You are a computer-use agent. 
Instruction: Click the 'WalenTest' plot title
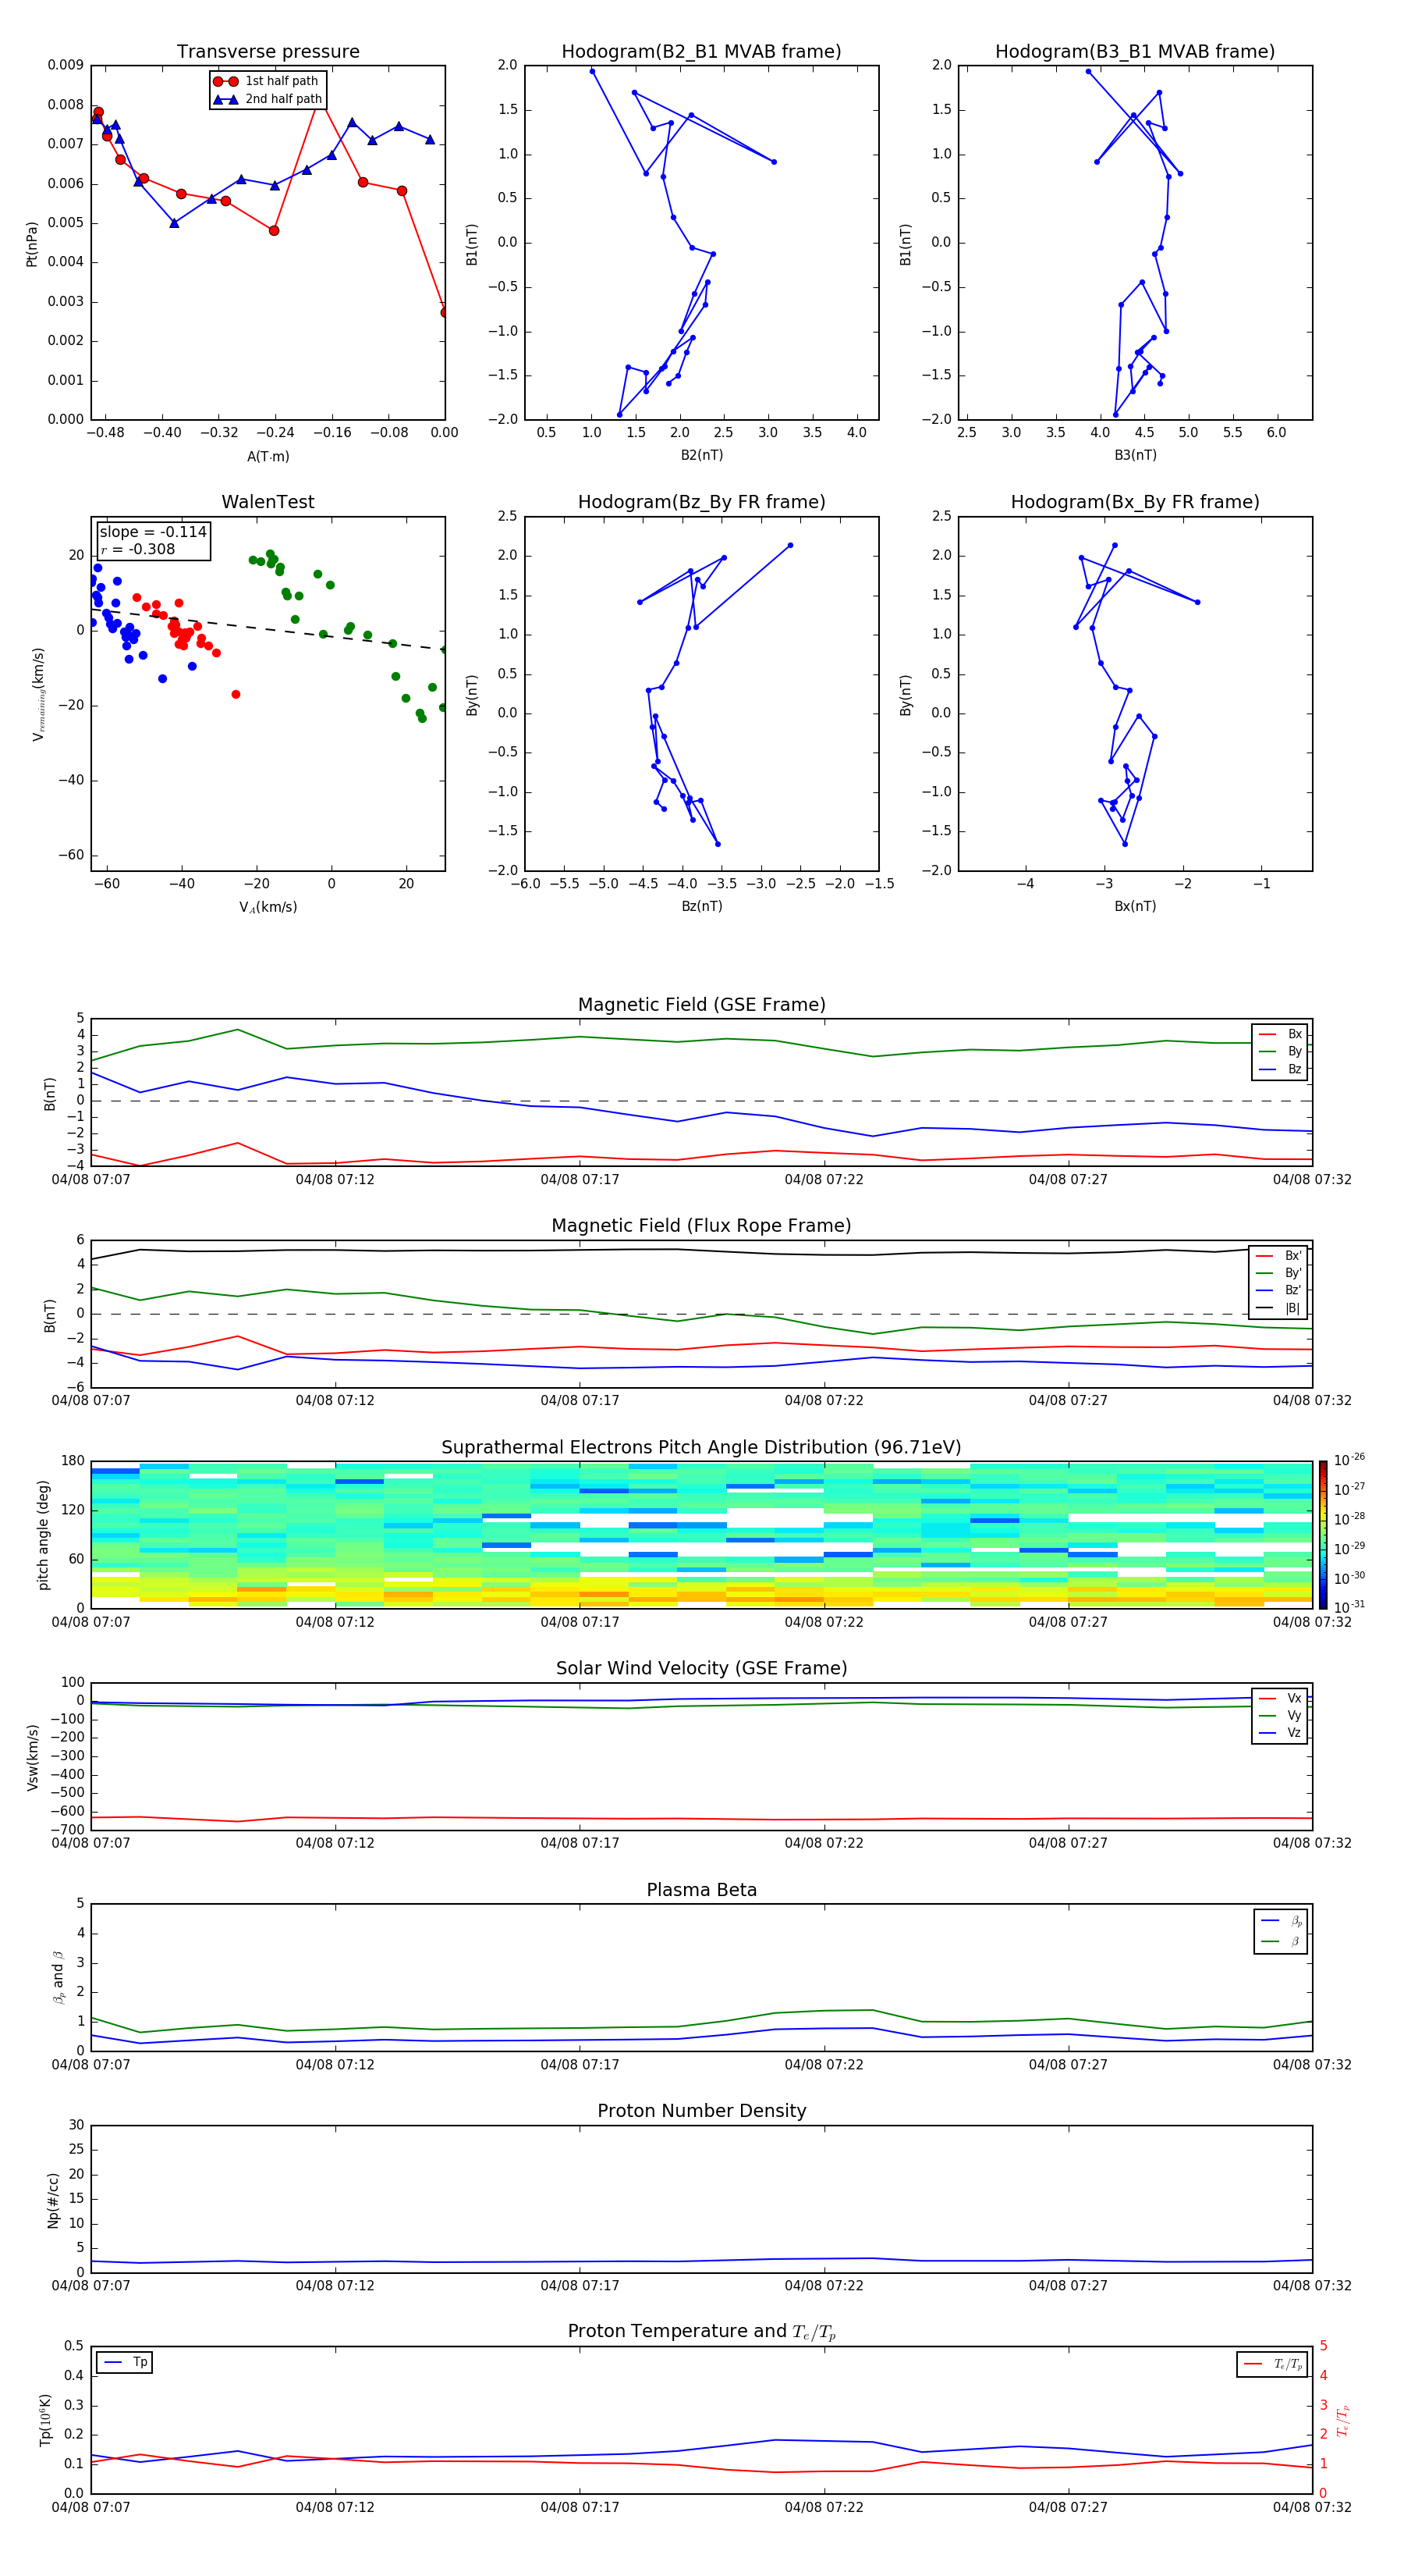pyautogui.click(x=268, y=502)
